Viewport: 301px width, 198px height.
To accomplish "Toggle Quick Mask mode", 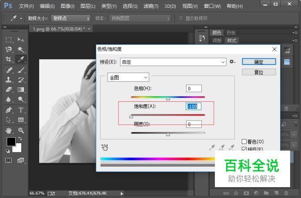I will (x=8, y=160).
